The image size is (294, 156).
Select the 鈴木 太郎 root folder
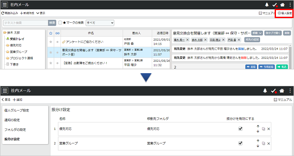click(12, 33)
